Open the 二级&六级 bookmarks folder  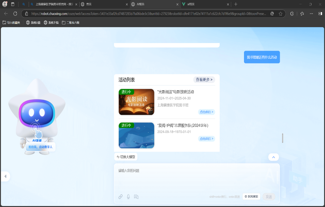tap(70, 23)
